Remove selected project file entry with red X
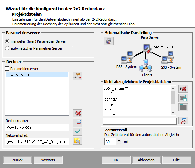The image size is (195, 168). tap(183, 89)
